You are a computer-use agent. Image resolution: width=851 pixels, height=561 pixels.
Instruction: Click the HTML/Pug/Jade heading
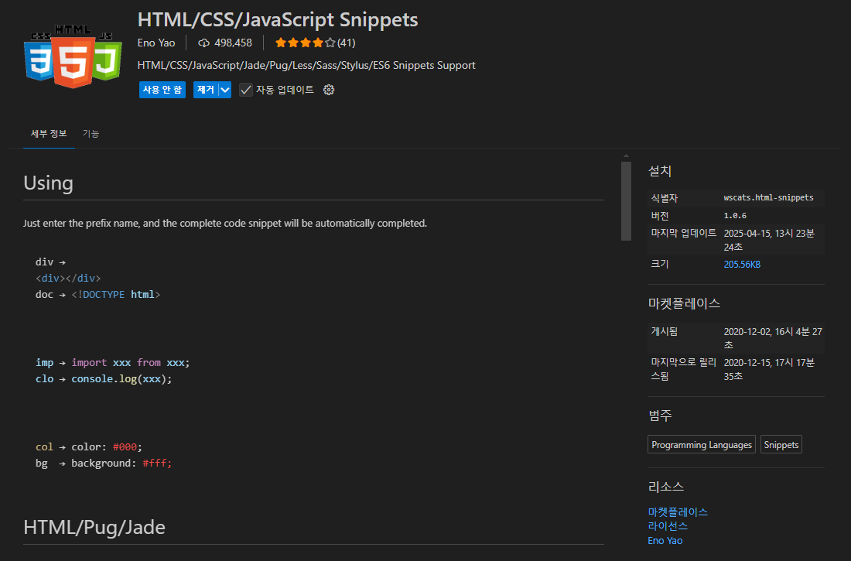tap(94, 527)
